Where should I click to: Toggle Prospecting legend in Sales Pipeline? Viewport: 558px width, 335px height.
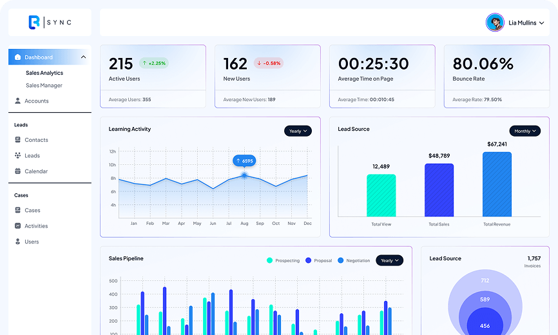coord(284,260)
